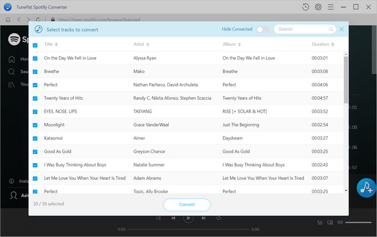Image resolution: width=377 pixels, height=237 pixels.
Task: Uncheck On the Day We Fell in Love
Action: tap(35, 58)
